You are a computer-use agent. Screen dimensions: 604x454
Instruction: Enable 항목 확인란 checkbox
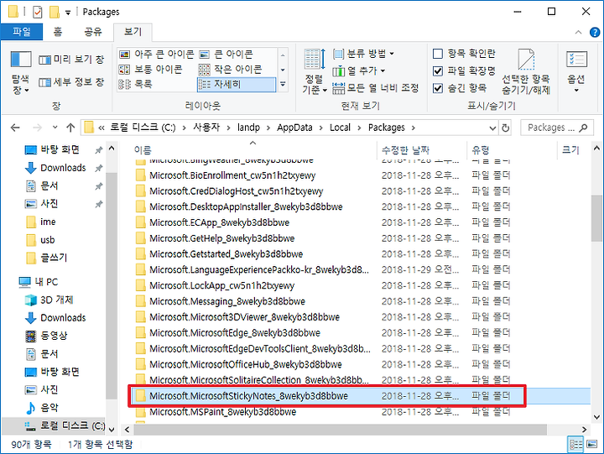(438, 54)
